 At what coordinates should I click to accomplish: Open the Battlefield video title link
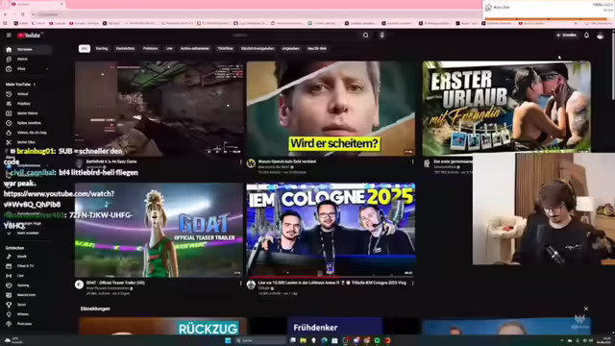click(x=111, y=161)
